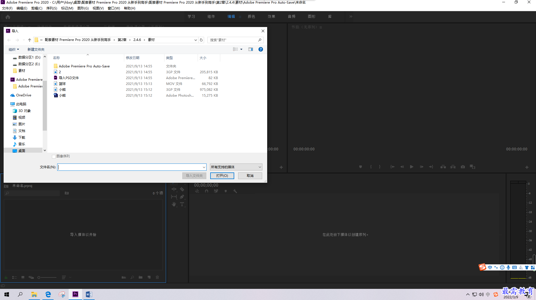Select the Razor tool in the tools panel
The width and height of the screenshot is (536, 300).
(x=182, y=189)
